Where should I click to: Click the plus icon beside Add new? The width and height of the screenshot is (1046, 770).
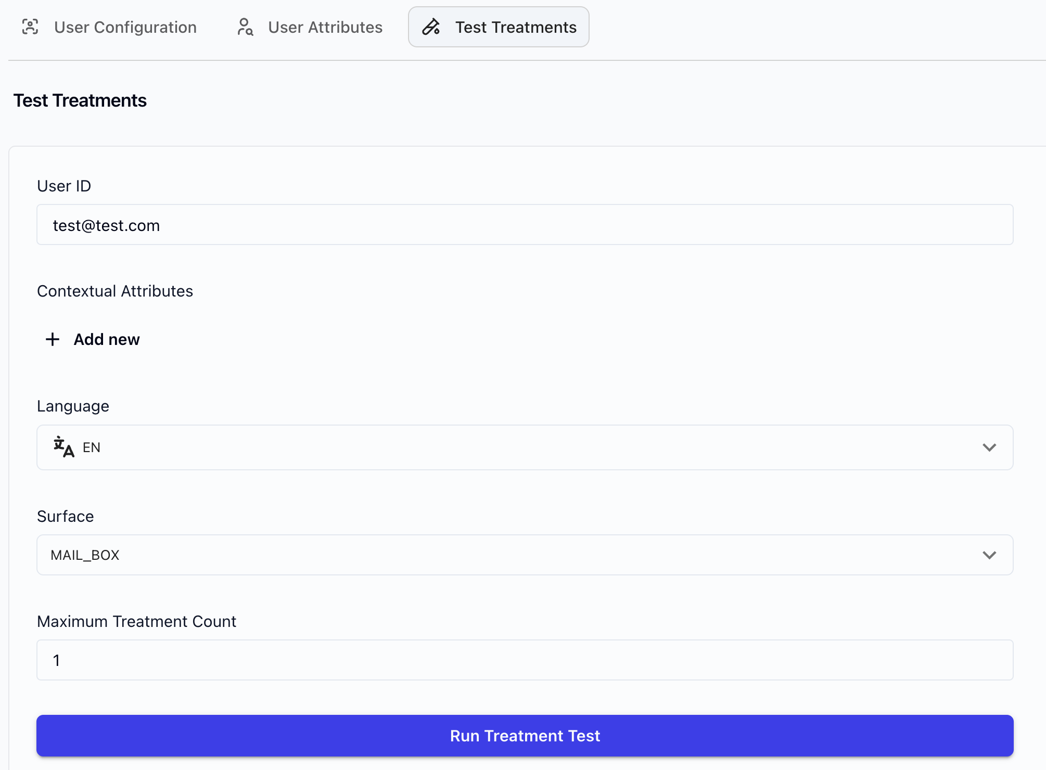[x=53, y=339]
